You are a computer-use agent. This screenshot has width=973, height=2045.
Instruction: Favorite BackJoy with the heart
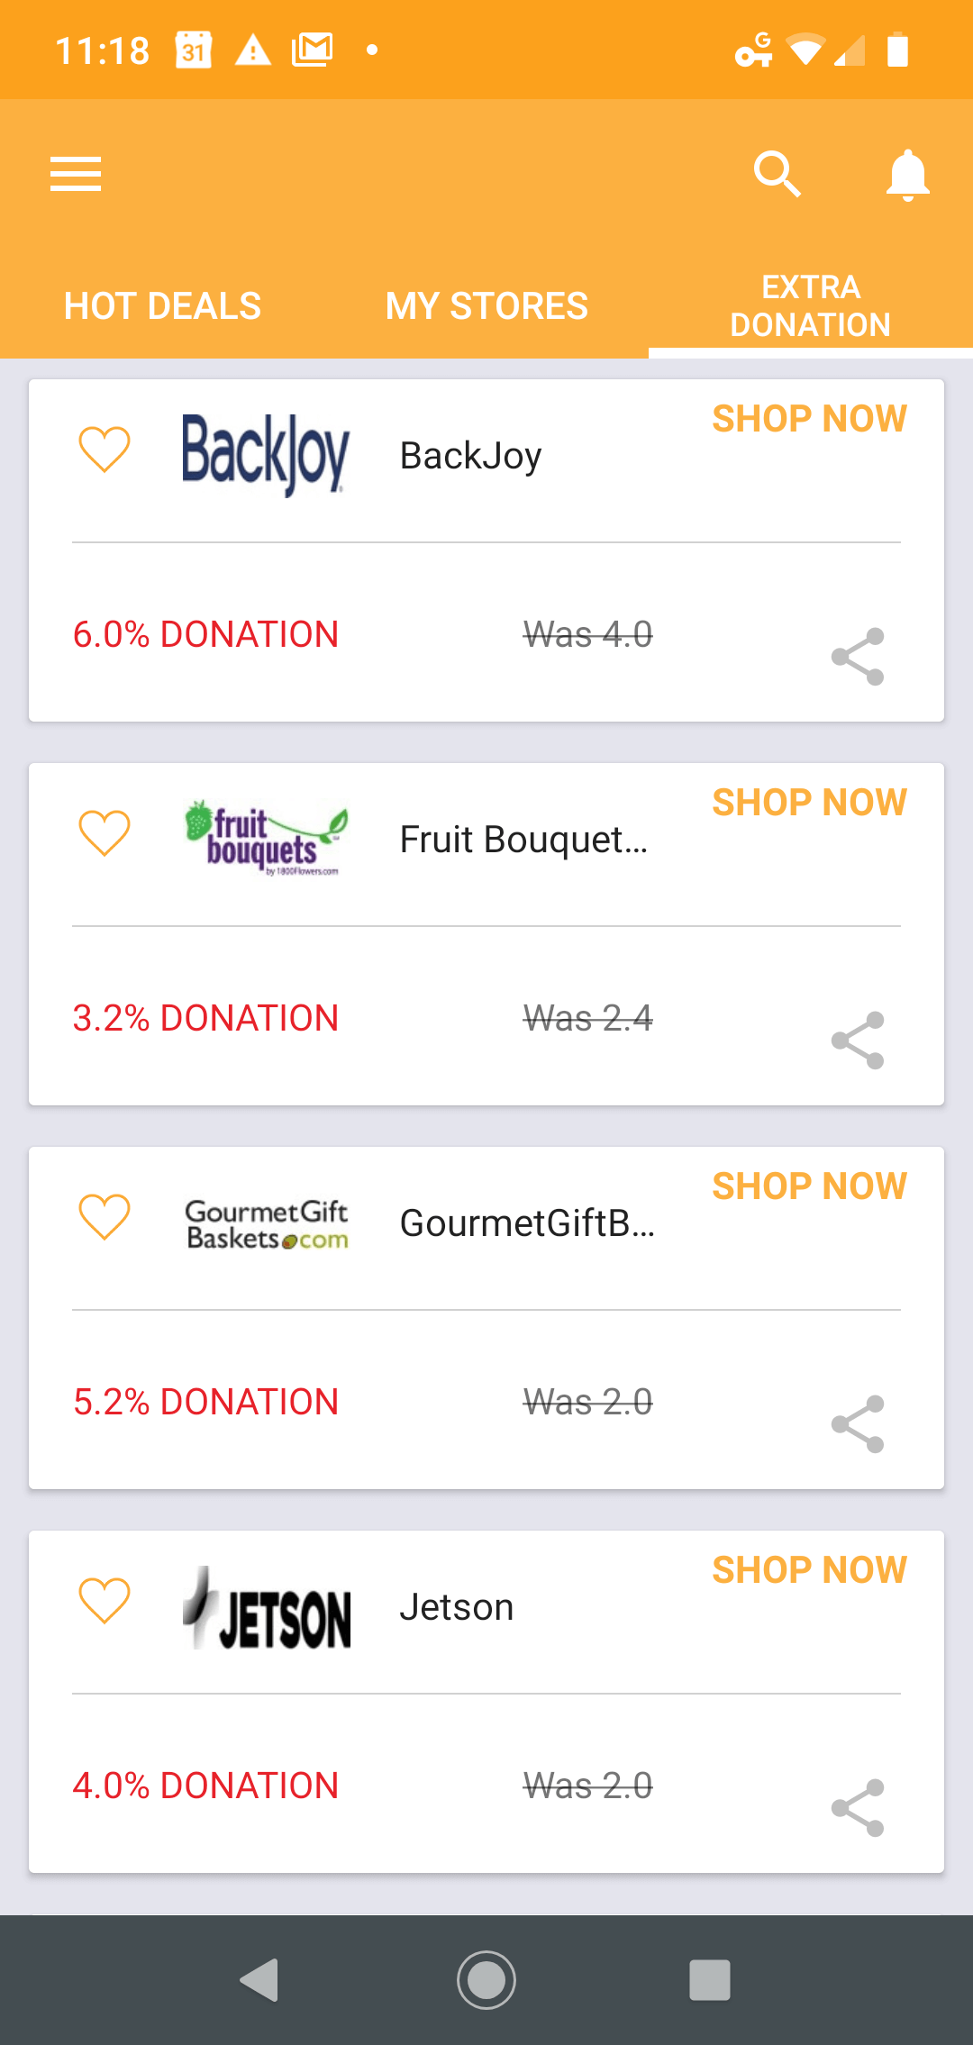[105, 449]
